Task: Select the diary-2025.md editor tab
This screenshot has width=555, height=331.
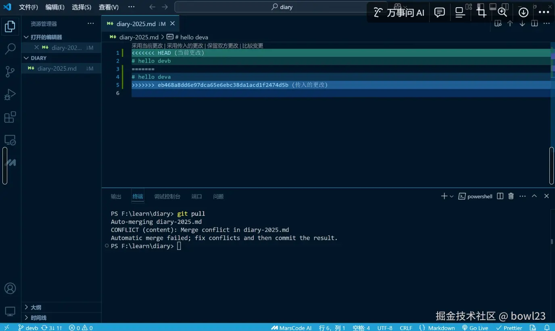Action: pyautogui.click(x=140, y=24)
